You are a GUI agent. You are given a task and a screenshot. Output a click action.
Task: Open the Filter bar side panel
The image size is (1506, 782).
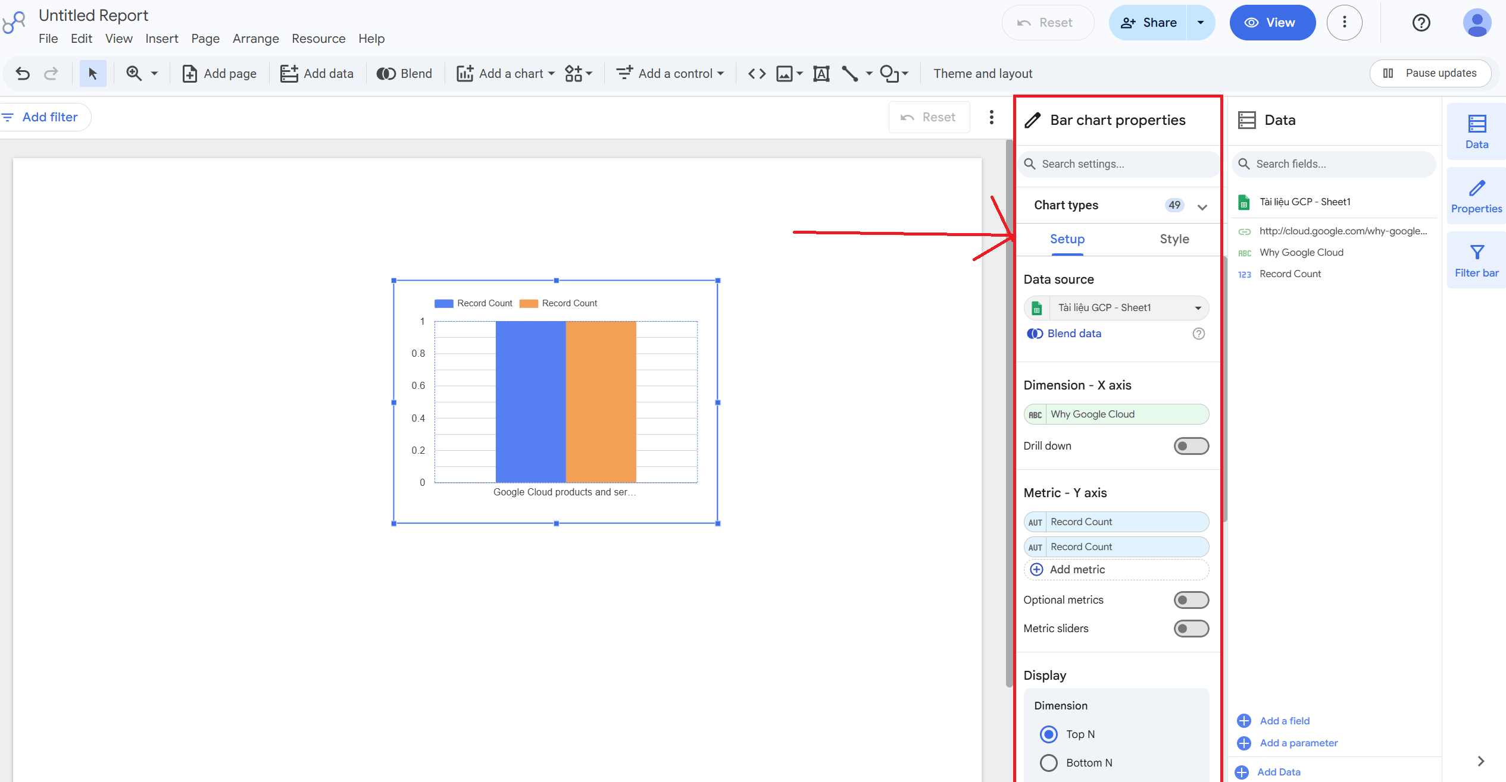pos(1476,261)
